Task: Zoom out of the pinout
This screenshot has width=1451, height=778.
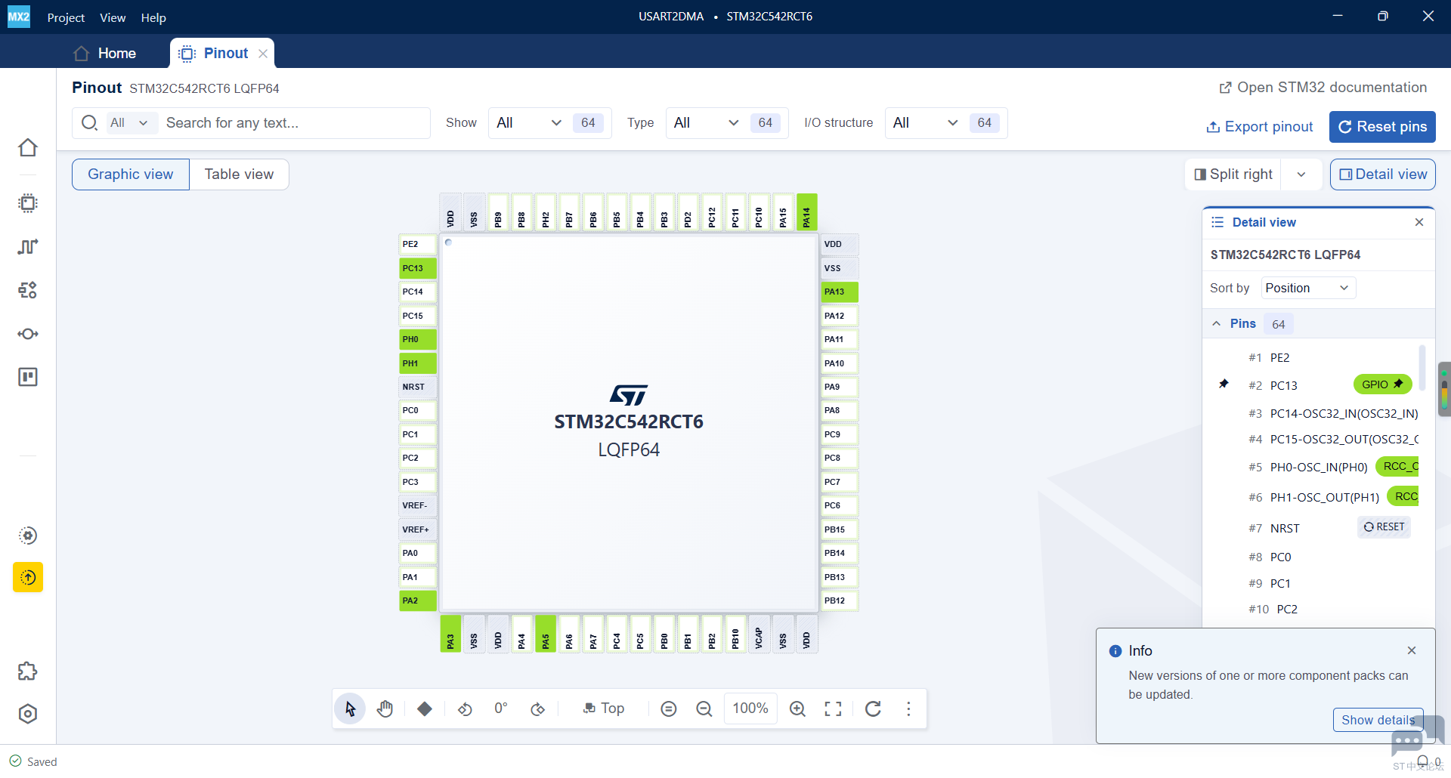Action: click(x=704, y=709)
